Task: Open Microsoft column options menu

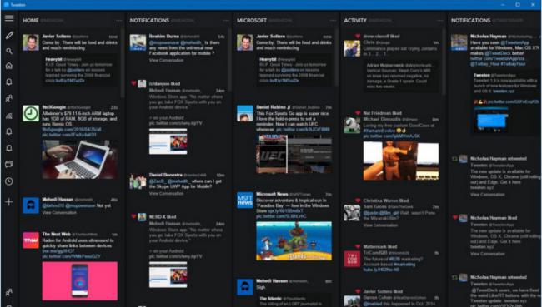Action: point(333,21)
